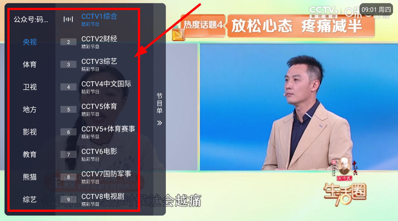The height and width of the screenshot is (221, 398).
Task: Click the number 2 channel badge
Action: pyautogui.click(x=68, y=42)
